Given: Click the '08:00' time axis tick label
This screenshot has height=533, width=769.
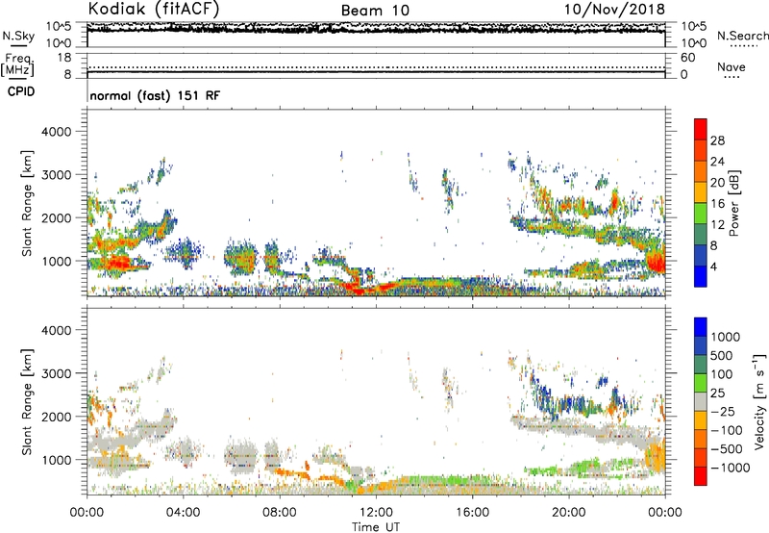Looking at the screenshot, I should [x=280, y=513].
